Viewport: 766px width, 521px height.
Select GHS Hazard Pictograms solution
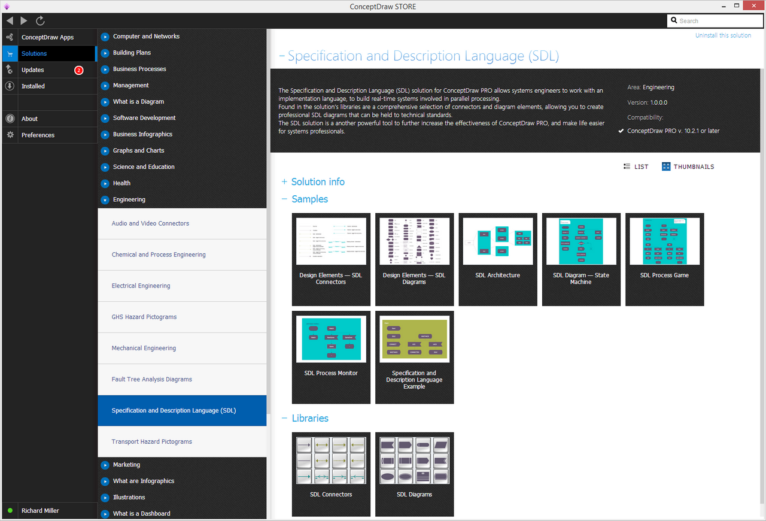[x=182, y=317]
